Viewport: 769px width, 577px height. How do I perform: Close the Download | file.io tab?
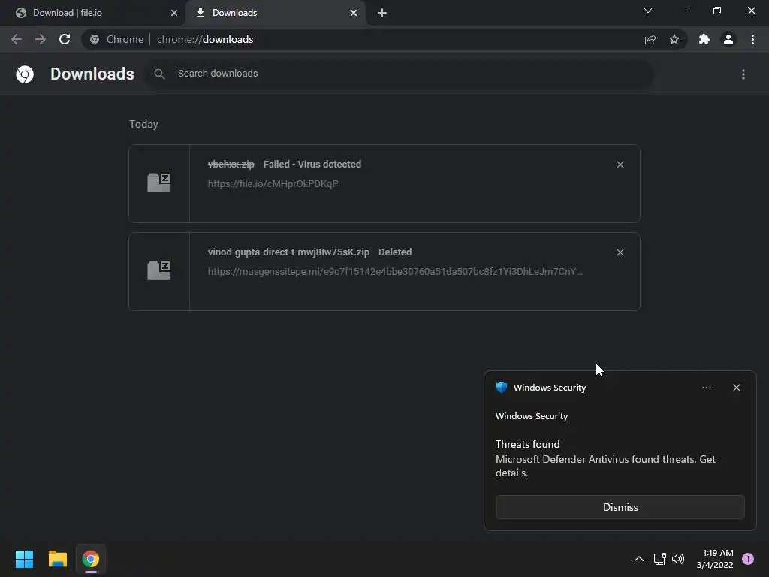(x=174, y=13)
